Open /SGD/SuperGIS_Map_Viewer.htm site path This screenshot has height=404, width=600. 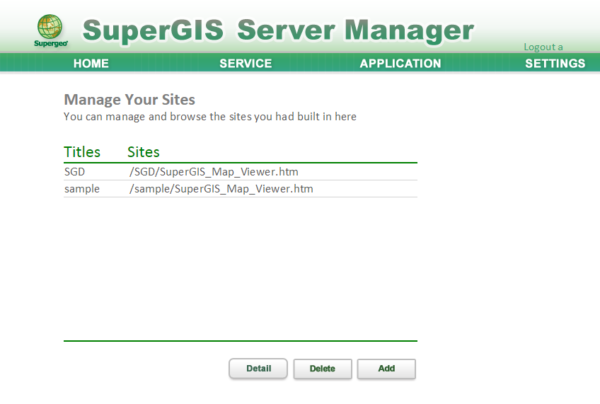click(x=214, y=172)
